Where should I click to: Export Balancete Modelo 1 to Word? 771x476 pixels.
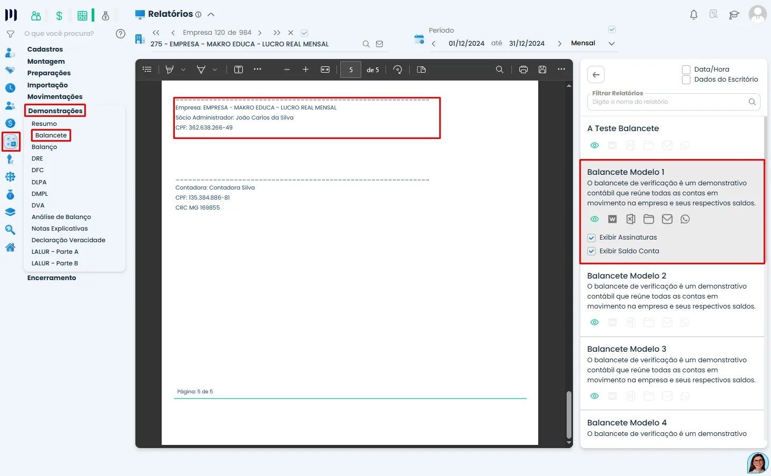(x=612, y=219)
